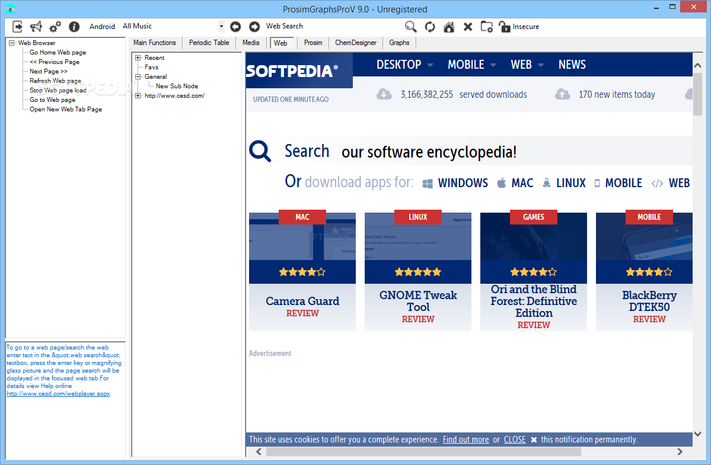The width and height of the screenshot is (711, 465).
Task: Click the NEWS link on Softpedia
Action: 572,65
